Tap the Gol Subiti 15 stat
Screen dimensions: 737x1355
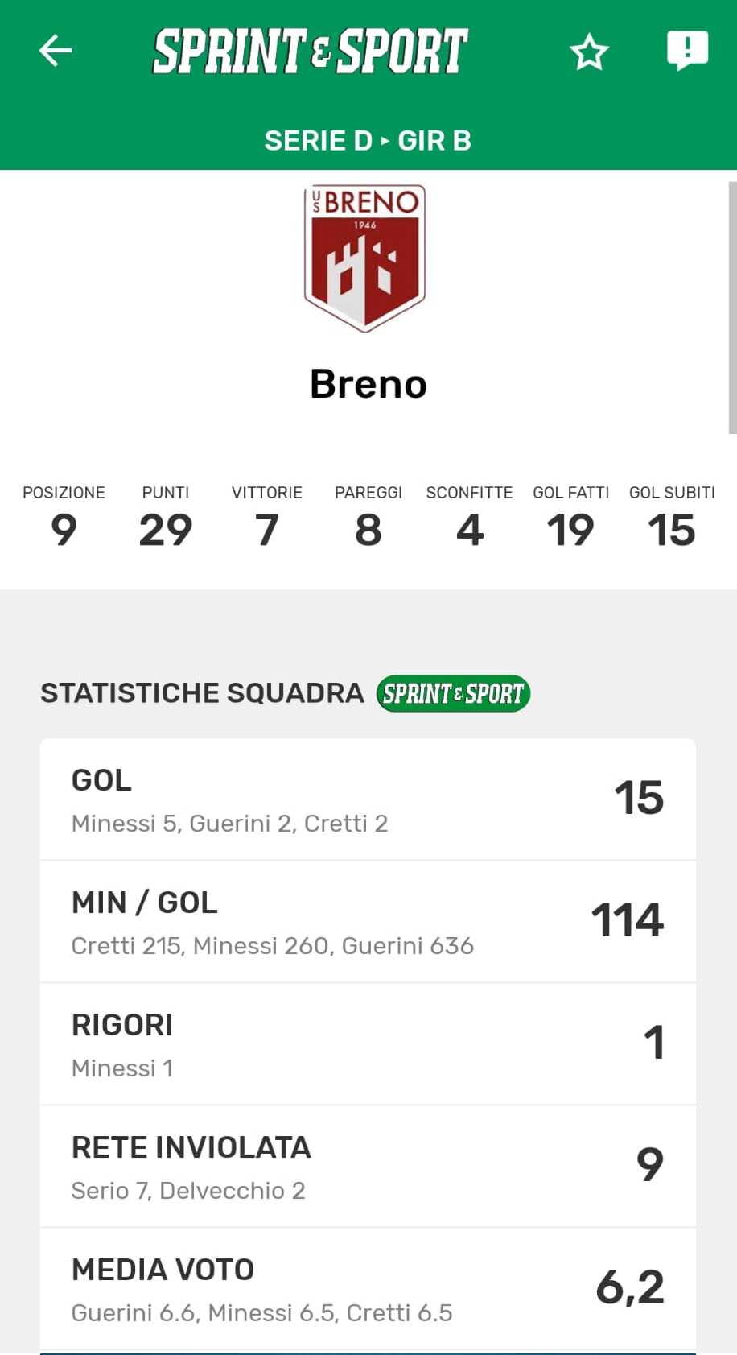(x=672, y=517)
